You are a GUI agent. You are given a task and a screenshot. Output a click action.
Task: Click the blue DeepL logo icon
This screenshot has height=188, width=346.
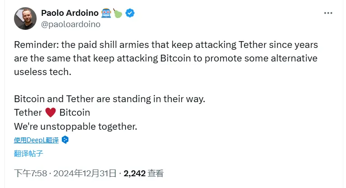65,140
